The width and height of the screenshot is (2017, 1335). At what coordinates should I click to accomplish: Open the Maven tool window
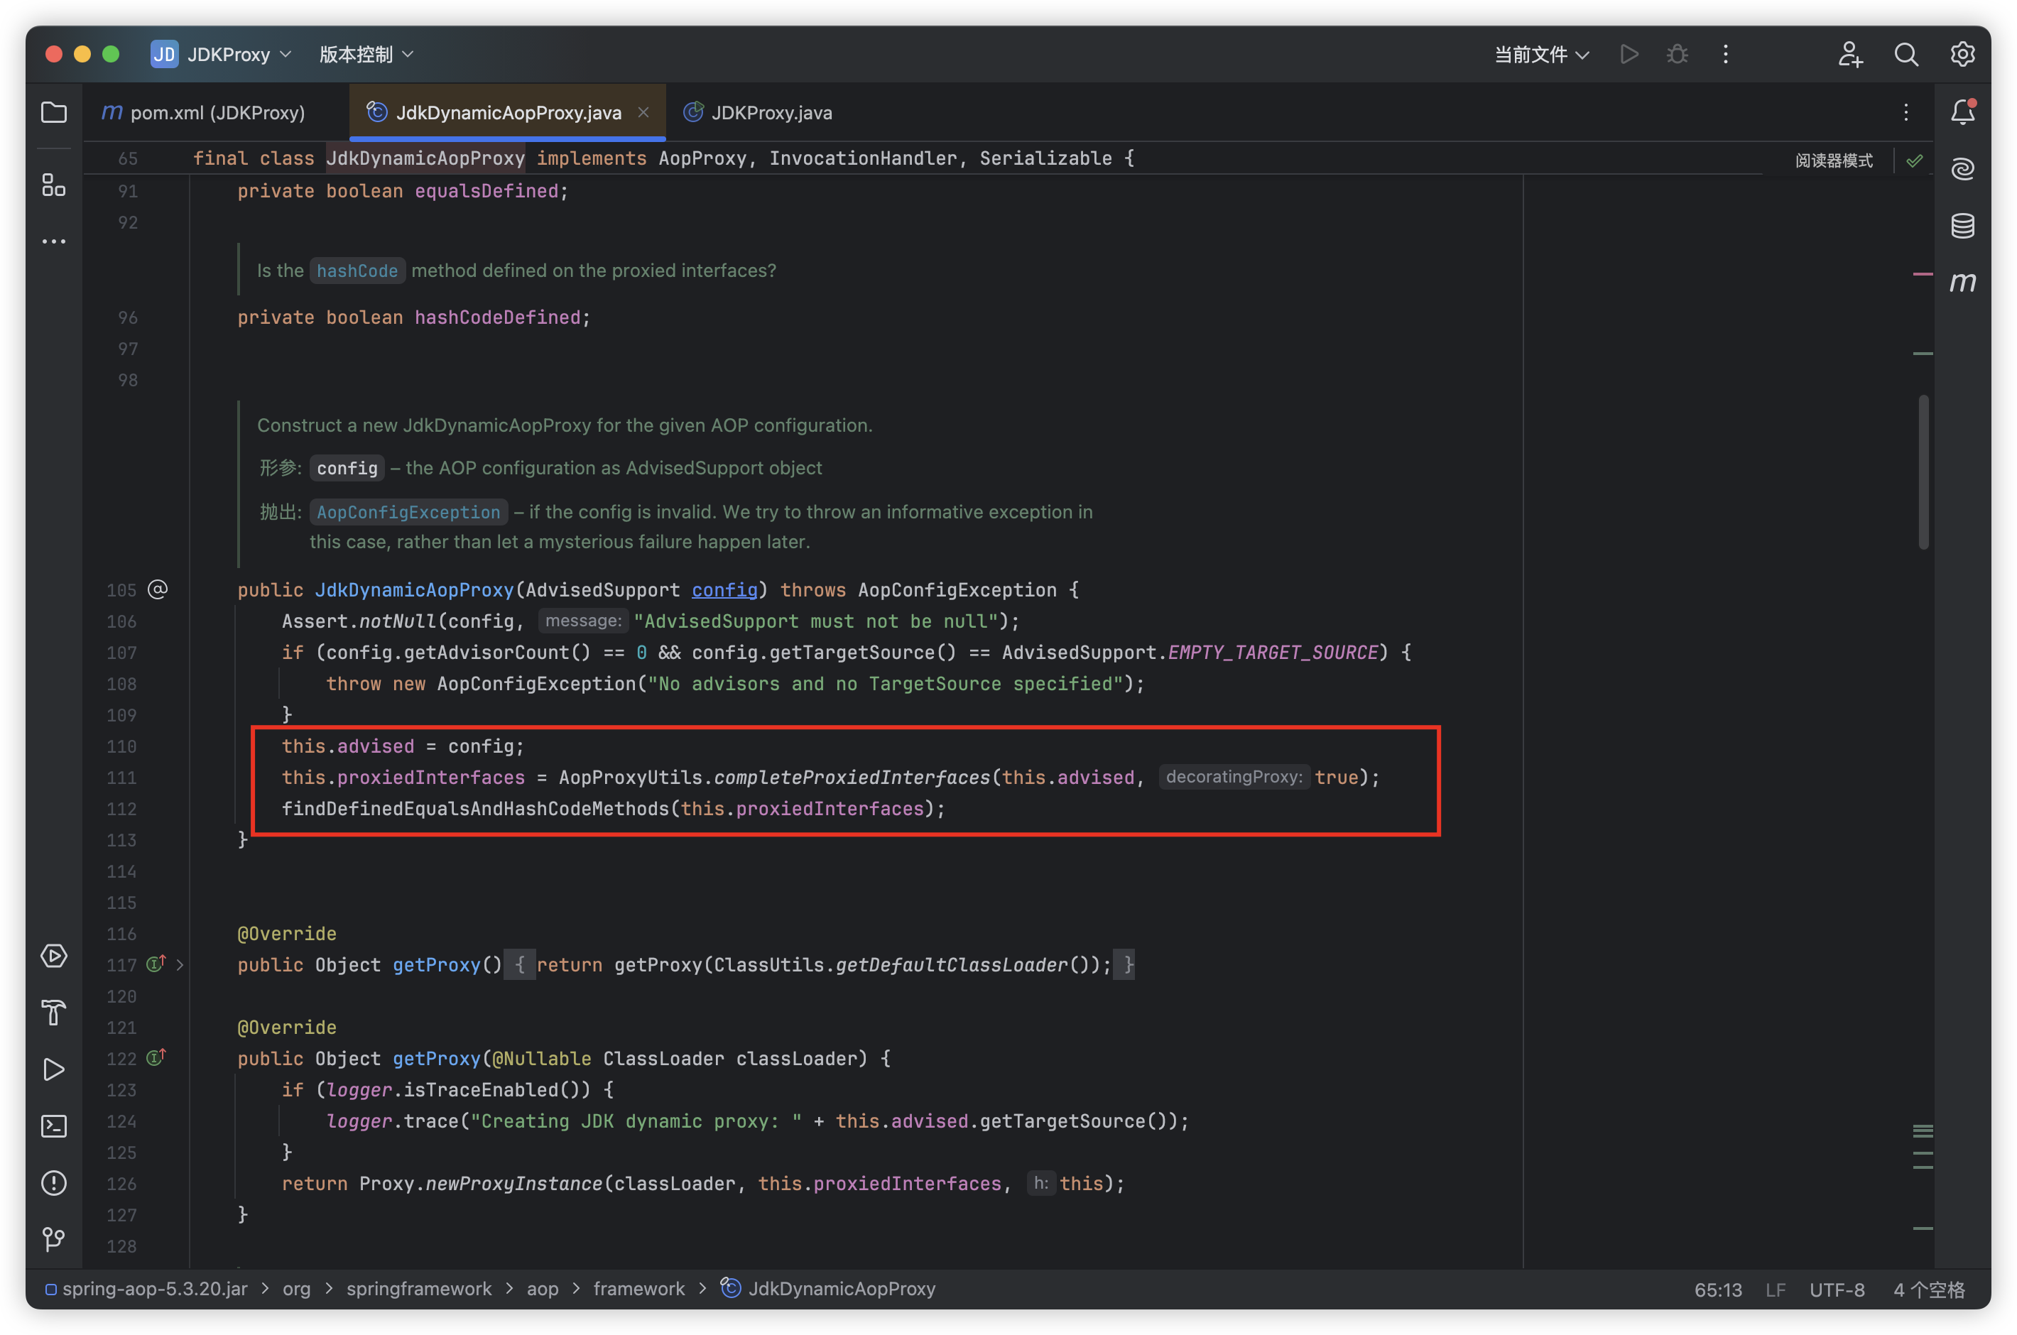pyautogui.click(x=1962, y=282)
